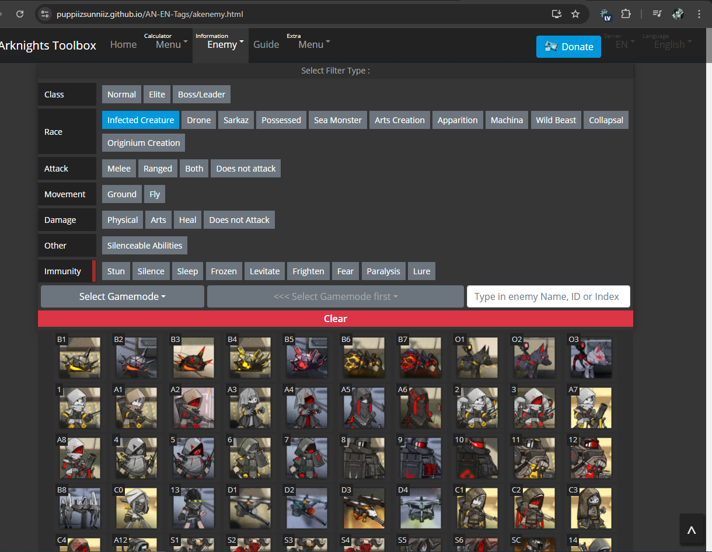Click scroll-to-top arrow button
Screen dimensions: 712x552
pos(692,530)
